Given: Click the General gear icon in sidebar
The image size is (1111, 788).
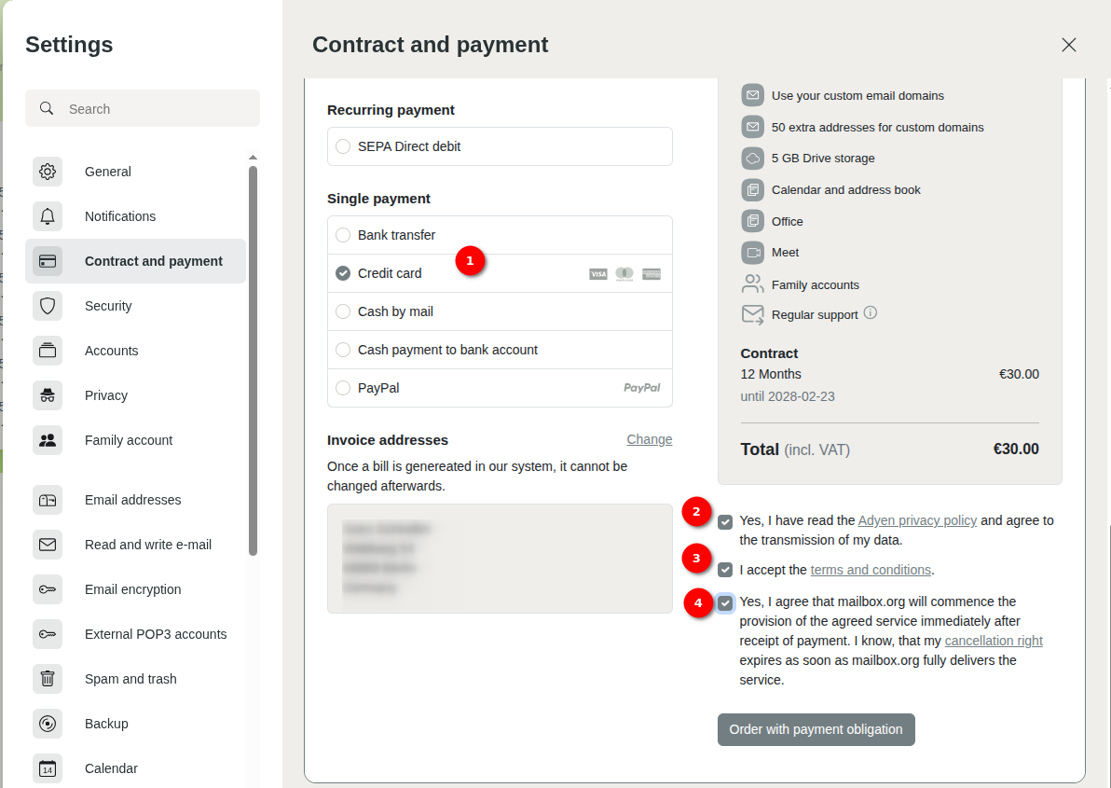Looking at the screenshot, I should coord(48,172).
